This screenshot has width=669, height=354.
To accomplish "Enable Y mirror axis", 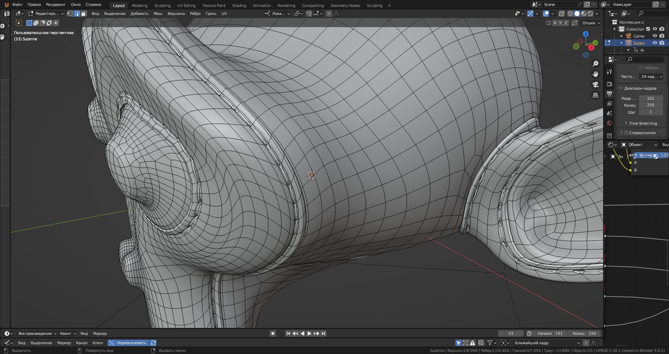I will point(560,23).
